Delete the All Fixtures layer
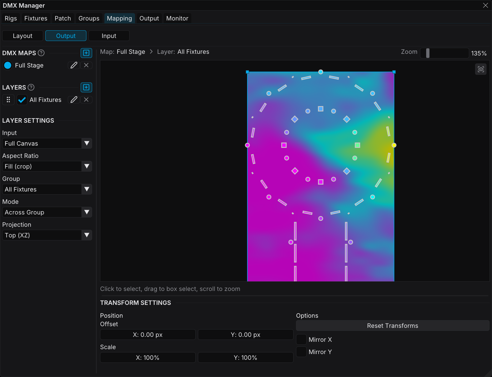Image resolution: width=492 pixels, height=377 pixels. [86, 100]
